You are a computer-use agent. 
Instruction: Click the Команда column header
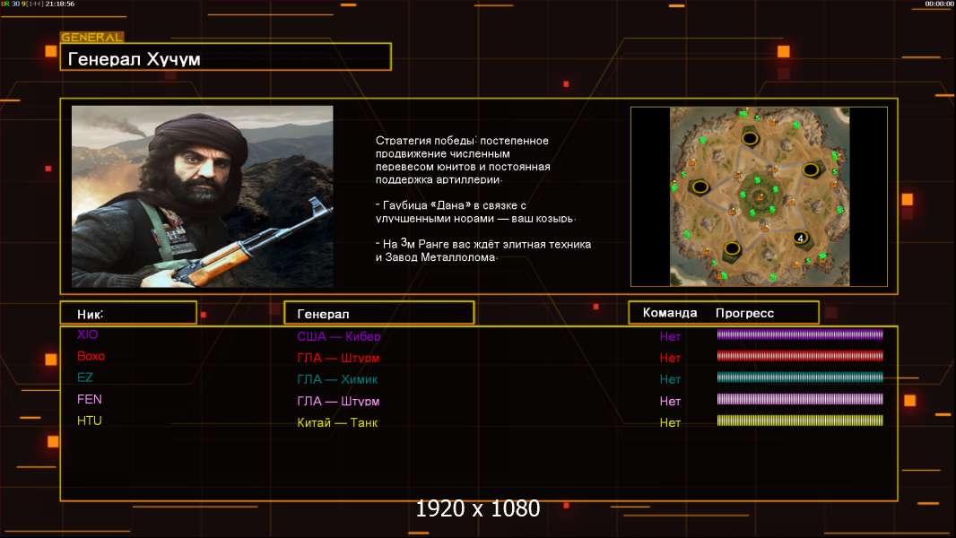(669, 313)
